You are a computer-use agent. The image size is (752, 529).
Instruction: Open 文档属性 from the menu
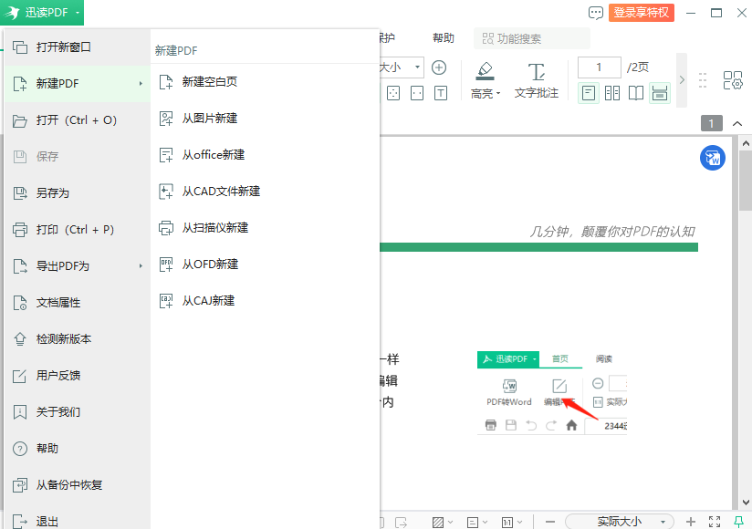point(78,303)
